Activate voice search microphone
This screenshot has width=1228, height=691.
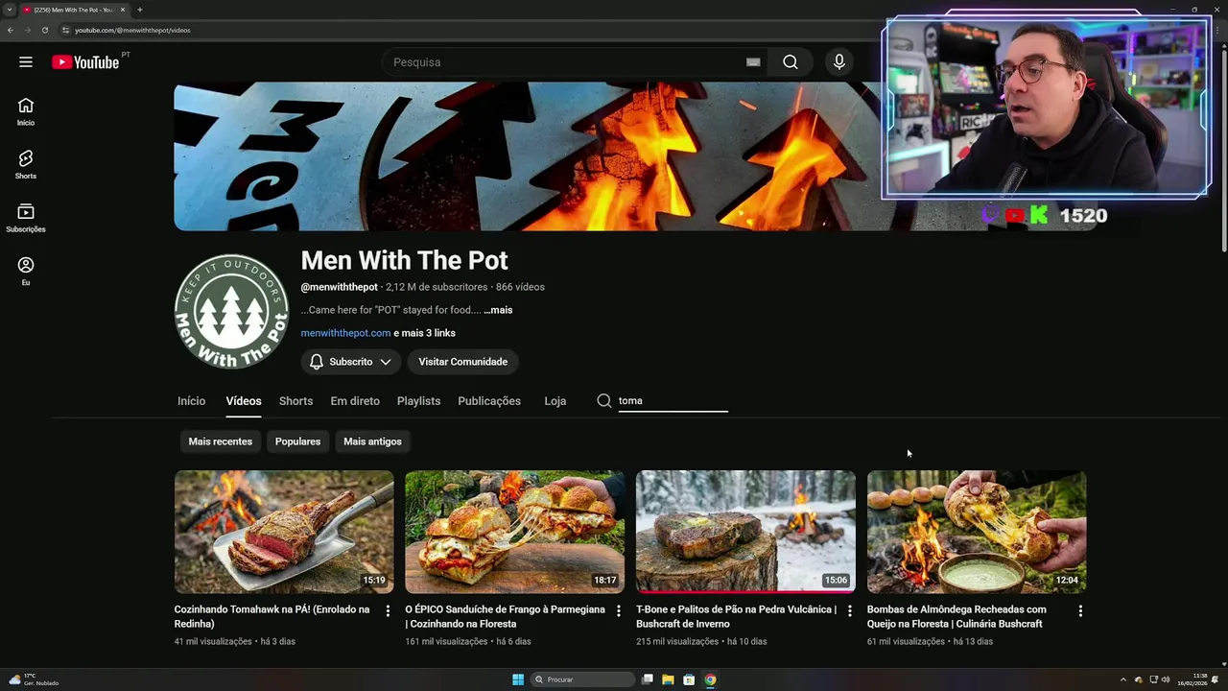pyautogui.click(x=839, y=62)
